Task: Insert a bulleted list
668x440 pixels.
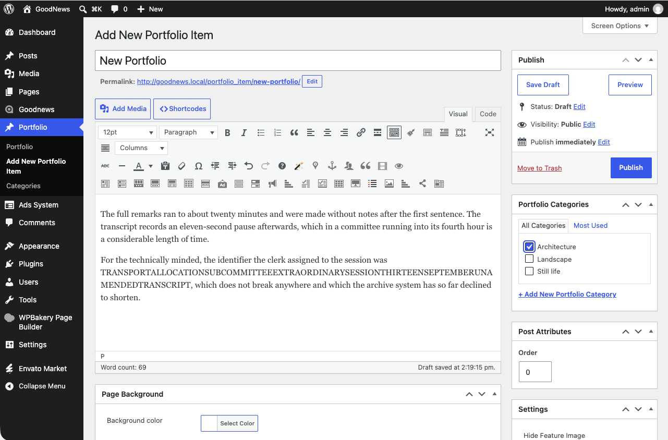Action: tap(261, 132)
